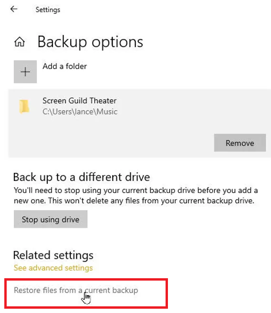Click the word "backup" in restore link
This screenshot has height=313, width=271.
[125, 290]
